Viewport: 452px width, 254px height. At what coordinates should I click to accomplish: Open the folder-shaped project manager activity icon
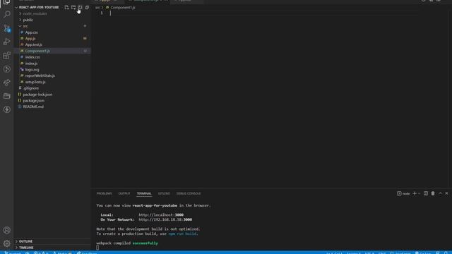[7, 96]
